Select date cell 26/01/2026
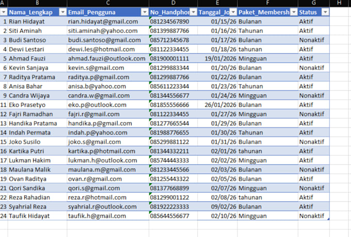 (x=217, y=105)
